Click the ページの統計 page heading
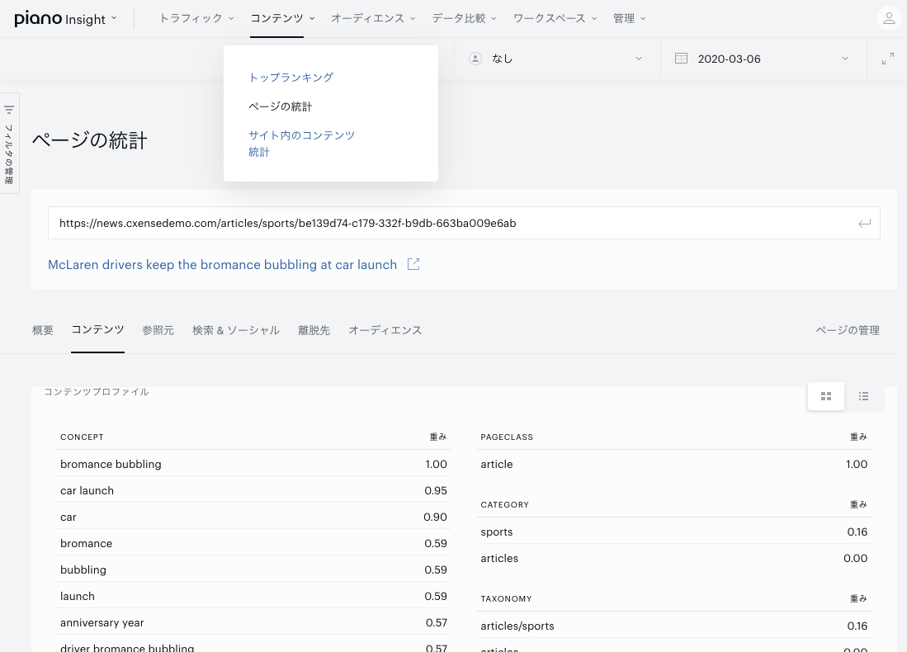 pyautogui.click(x=90, y=140)
